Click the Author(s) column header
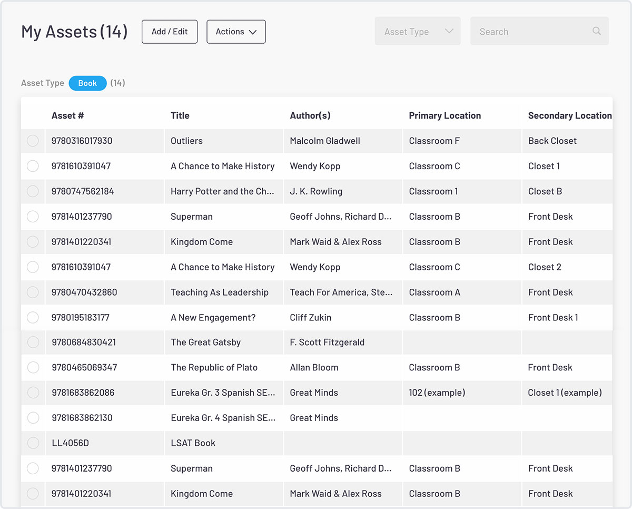The width and height of the screenshot is (632, 509). 310,115
